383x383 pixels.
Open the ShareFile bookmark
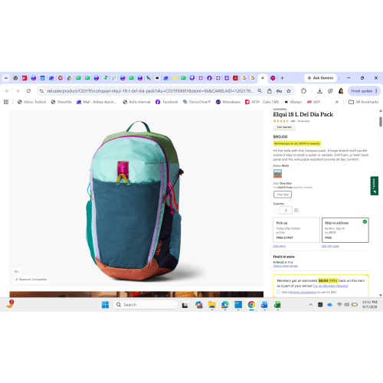[x=61, y=102]
